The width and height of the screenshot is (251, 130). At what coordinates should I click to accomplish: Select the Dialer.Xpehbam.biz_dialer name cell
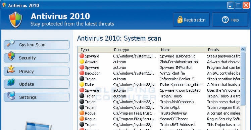pos(181,85)
